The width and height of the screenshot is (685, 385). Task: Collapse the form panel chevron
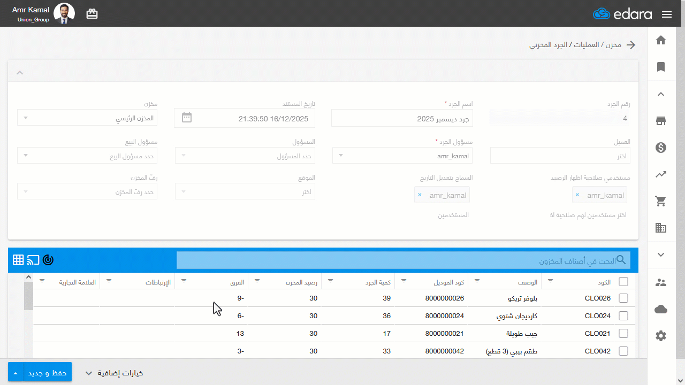click(x=20, y=72)
